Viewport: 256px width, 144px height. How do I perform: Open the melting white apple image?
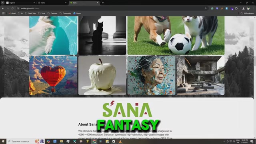click(x=102, y=76)
